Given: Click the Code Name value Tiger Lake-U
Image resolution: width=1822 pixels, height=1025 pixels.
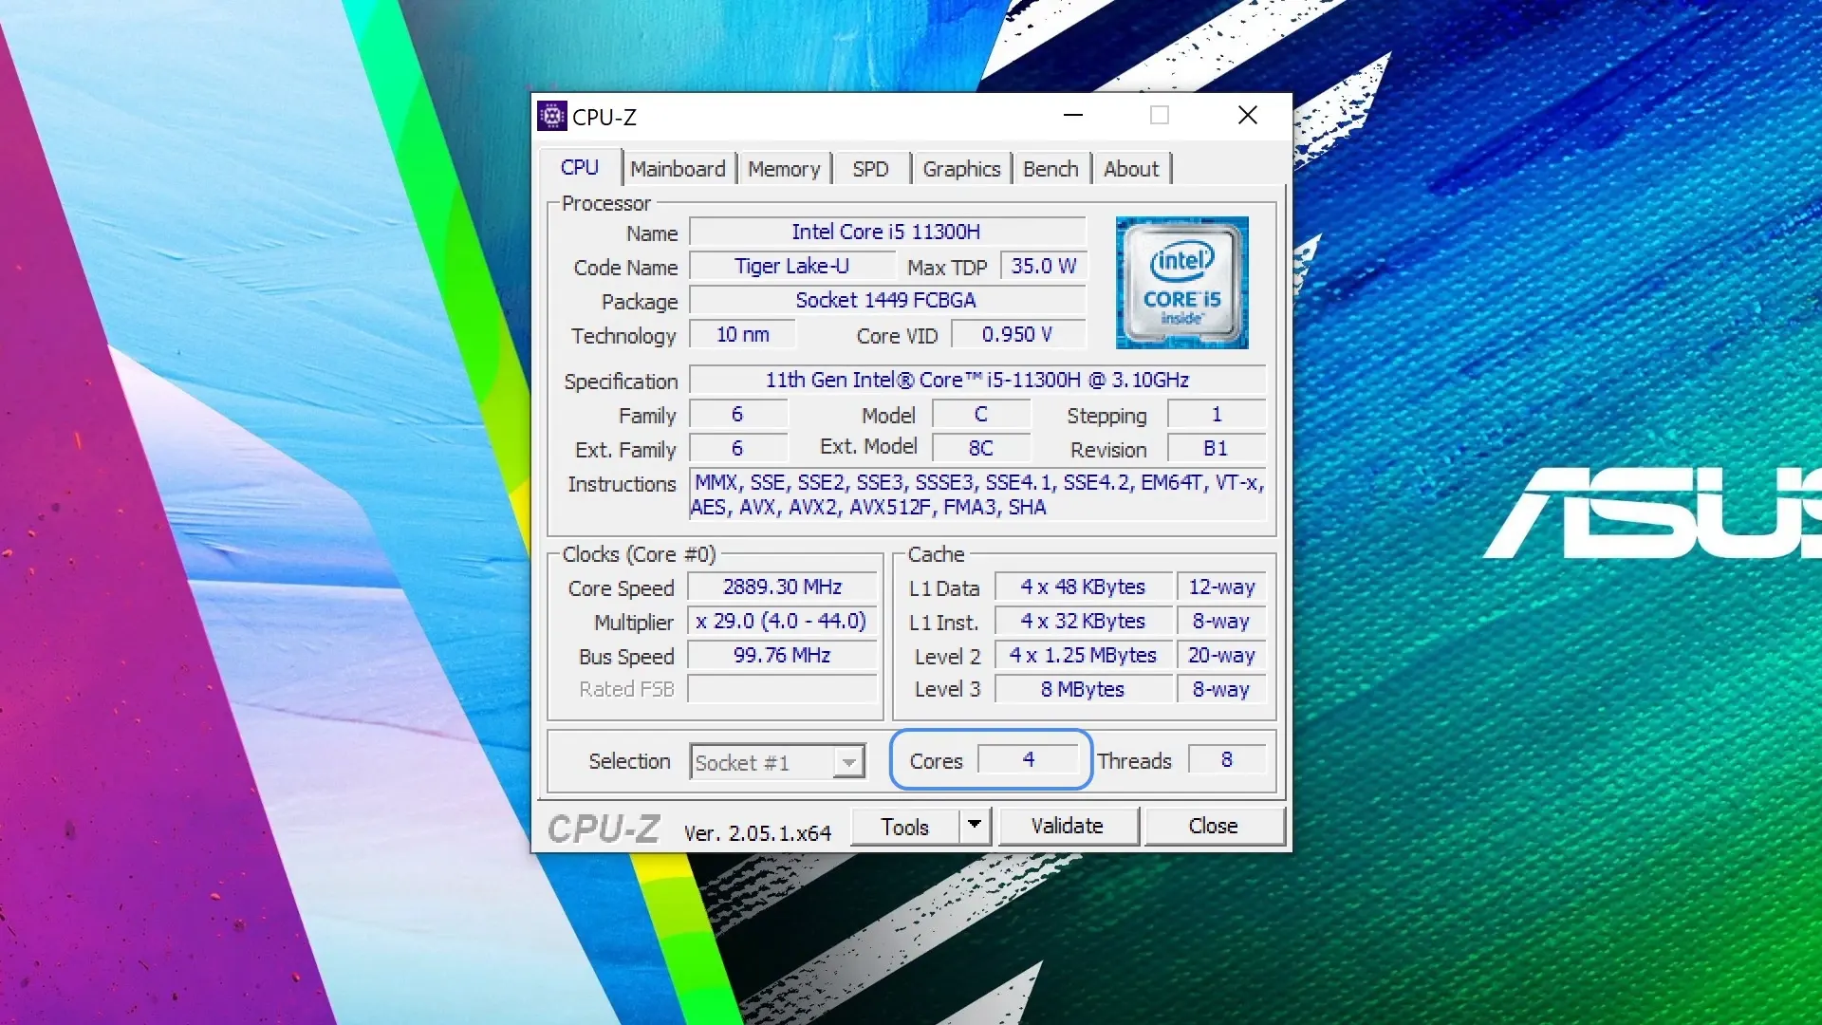Looking at the screenshot, I should tap(791, 266).
